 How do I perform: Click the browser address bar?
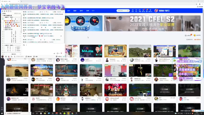(x=101, y=4)
